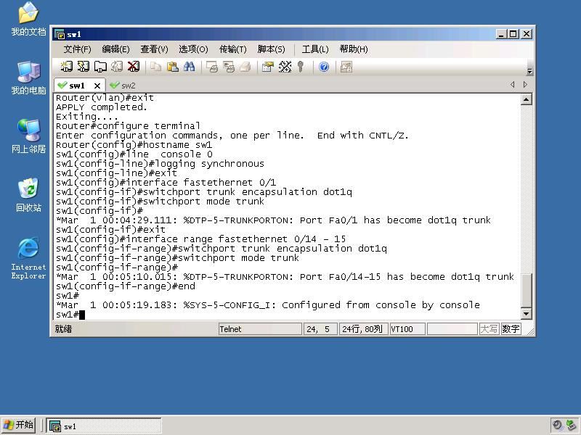
Task: Click the grayed printer icon
Action: point(245,67)
